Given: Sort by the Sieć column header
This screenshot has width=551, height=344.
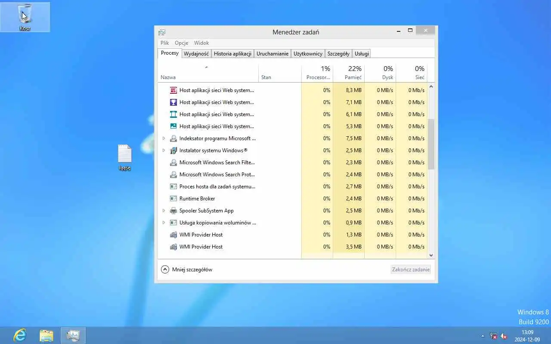Looking at the screenshot, I should (412, 73).
